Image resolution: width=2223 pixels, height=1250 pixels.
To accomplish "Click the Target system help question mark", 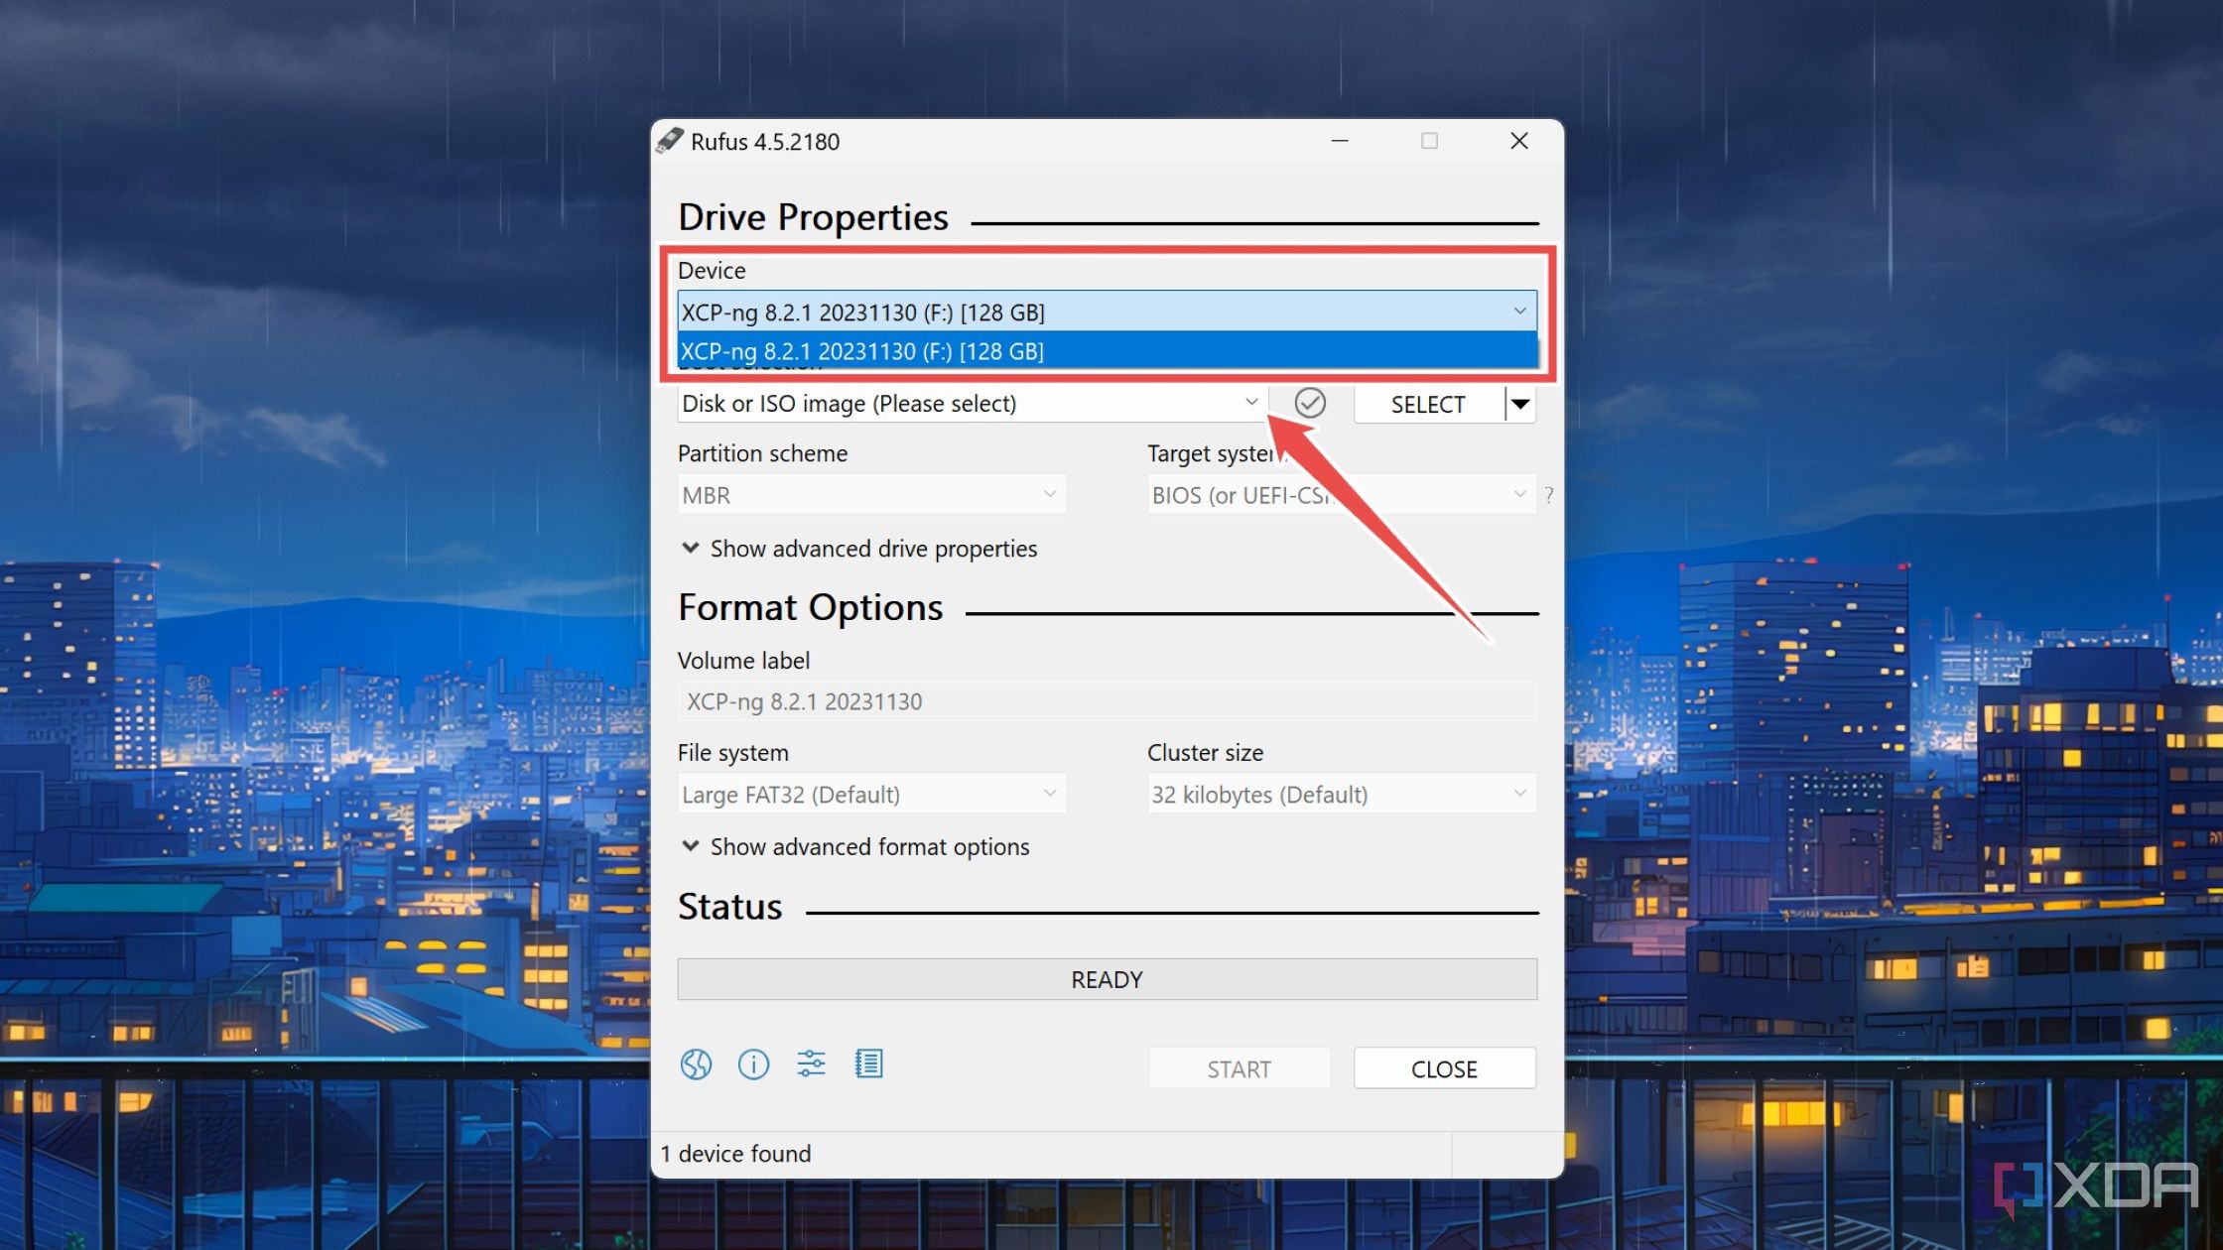I will tap(1548, 494).
